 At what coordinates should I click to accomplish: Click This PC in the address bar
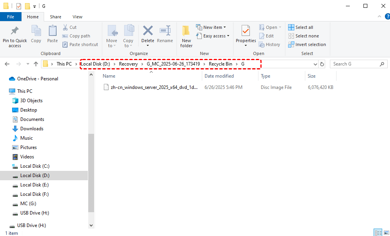pyautogui.click(x=64, y=64)
